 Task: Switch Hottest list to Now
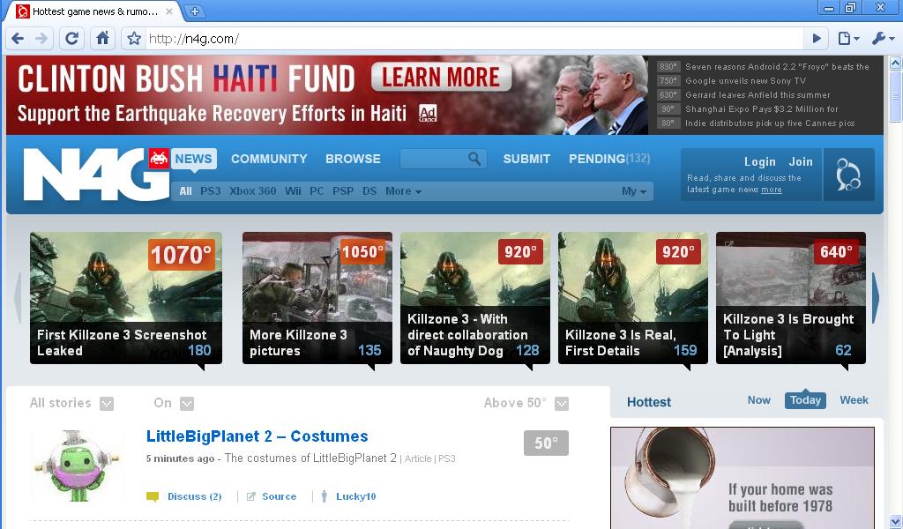[759, 400]
